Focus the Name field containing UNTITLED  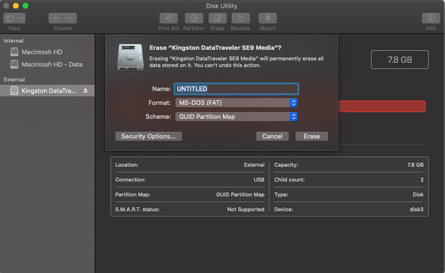[x=236, y=89]
